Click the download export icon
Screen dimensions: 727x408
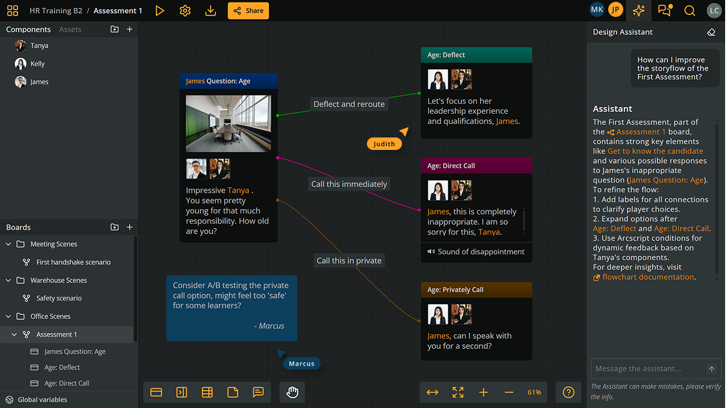click(x=211, y=11)
